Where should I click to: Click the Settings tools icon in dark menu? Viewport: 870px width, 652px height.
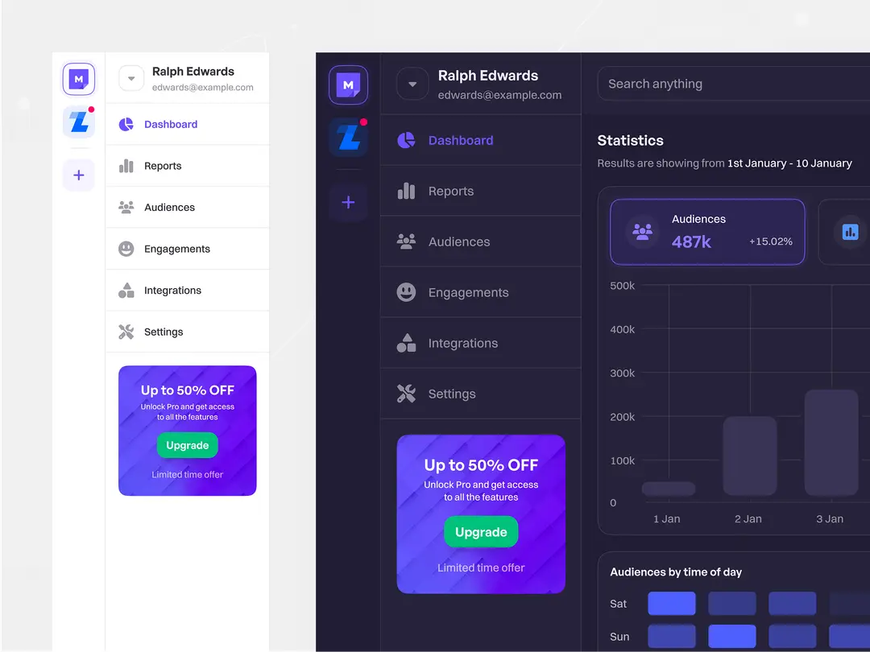tap(406, 394)
